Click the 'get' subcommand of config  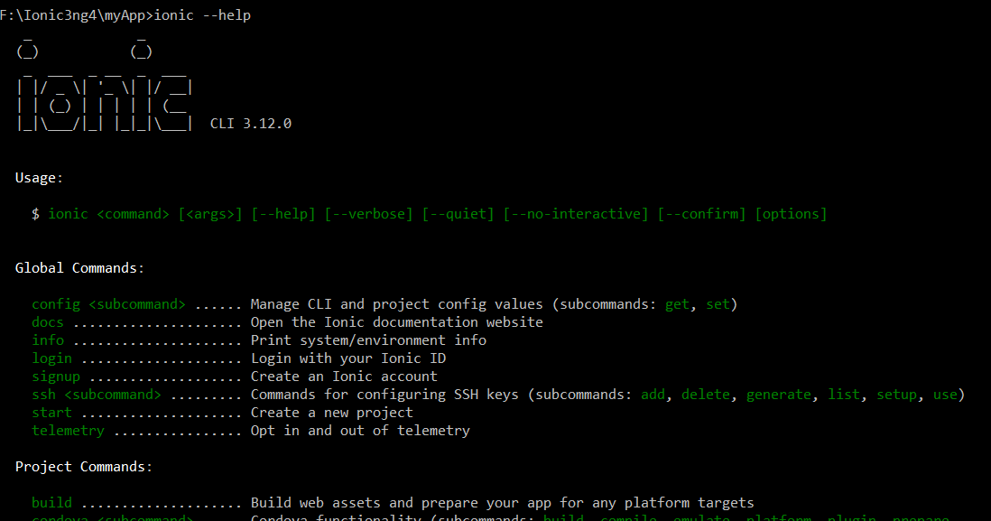pyautogui.click(x=677, y=305)
